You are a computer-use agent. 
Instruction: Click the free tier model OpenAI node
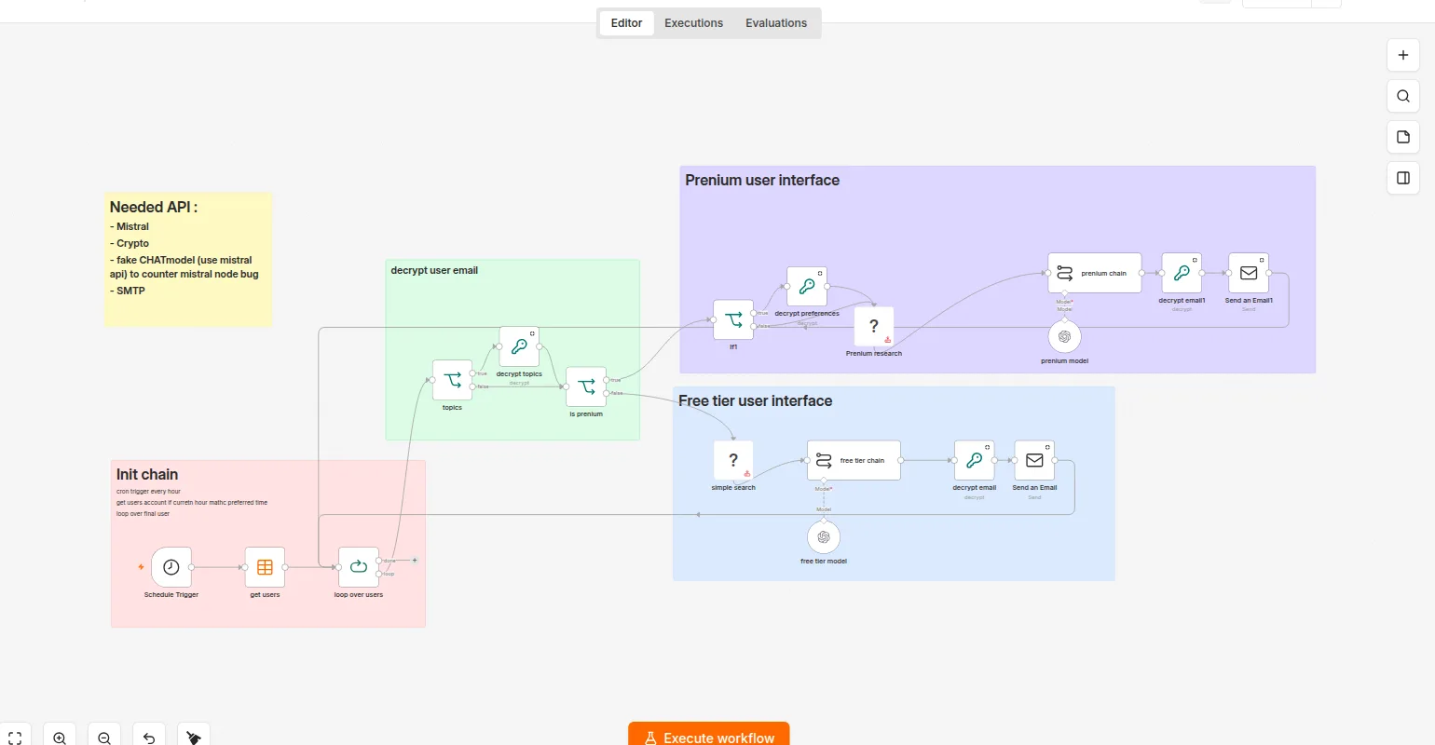point(824,537)
